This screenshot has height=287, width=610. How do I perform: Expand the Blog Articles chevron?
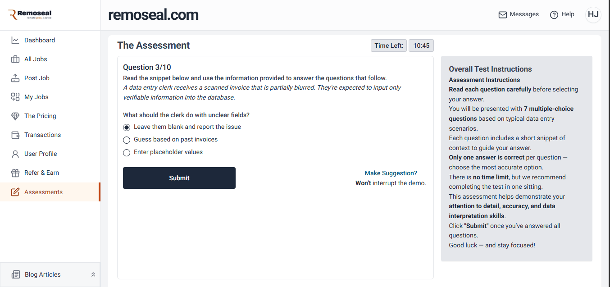pos(93,274)
